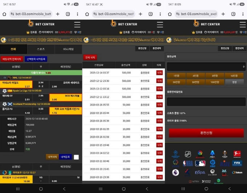Open tab switcher showing 3 on right browser
Screen dimensions: 247x193
[233, 14]
